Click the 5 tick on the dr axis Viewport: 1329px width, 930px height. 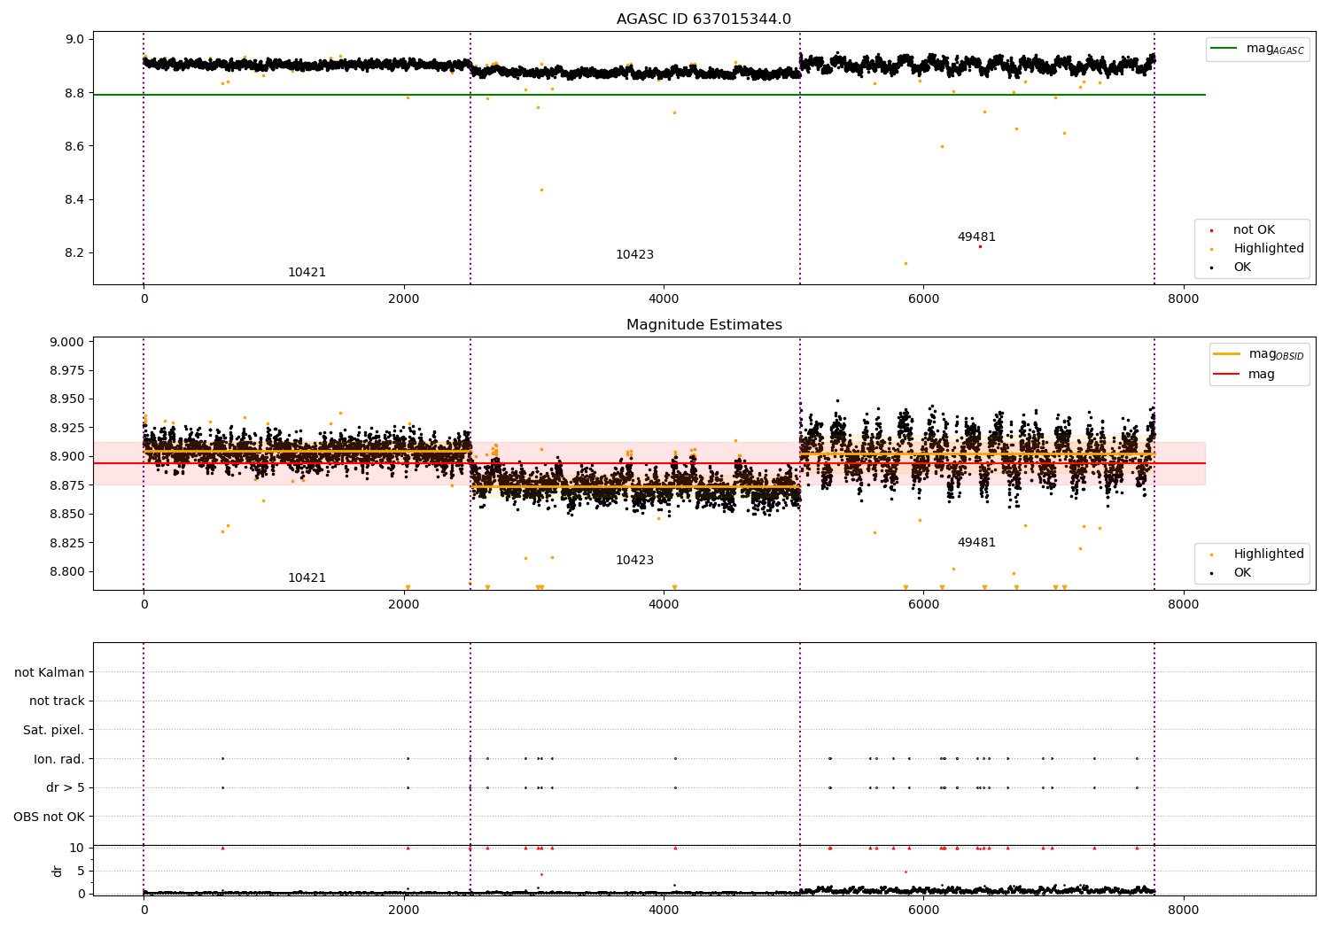[81, 872]
